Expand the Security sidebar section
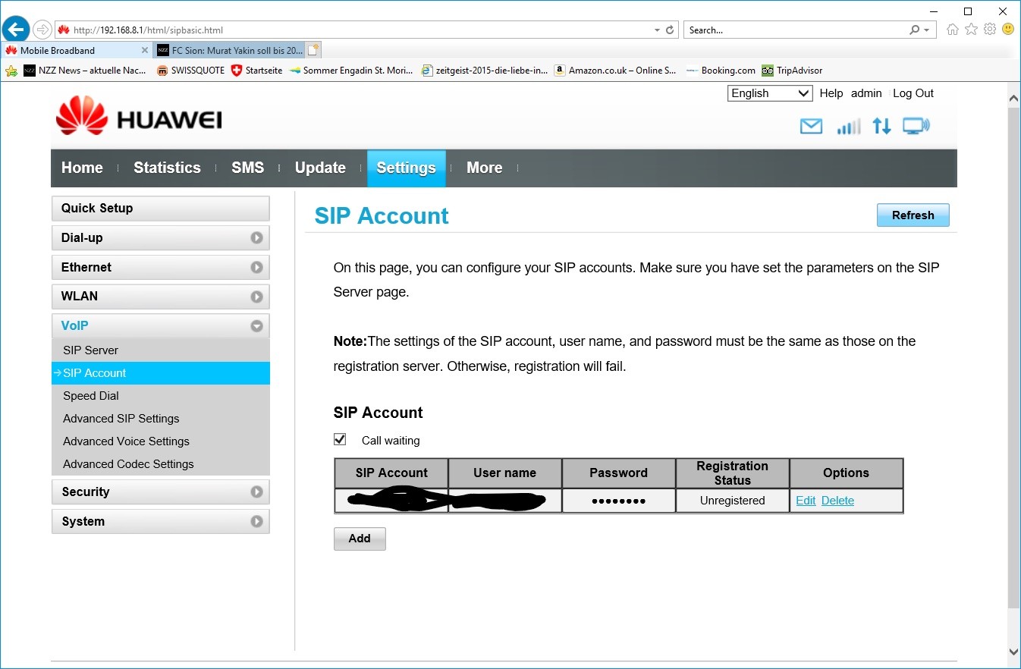The width and height of the screenshot is (1021, 669). pyautogui.click(x=160, y=492)
